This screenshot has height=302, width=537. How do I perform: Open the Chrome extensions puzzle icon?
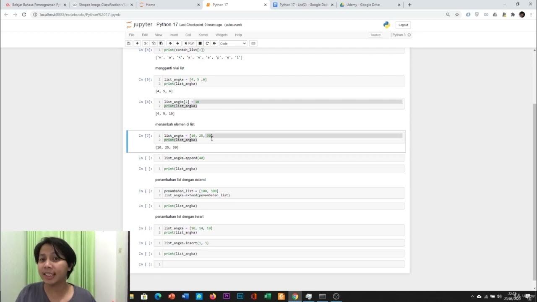(x=513, y=14)
